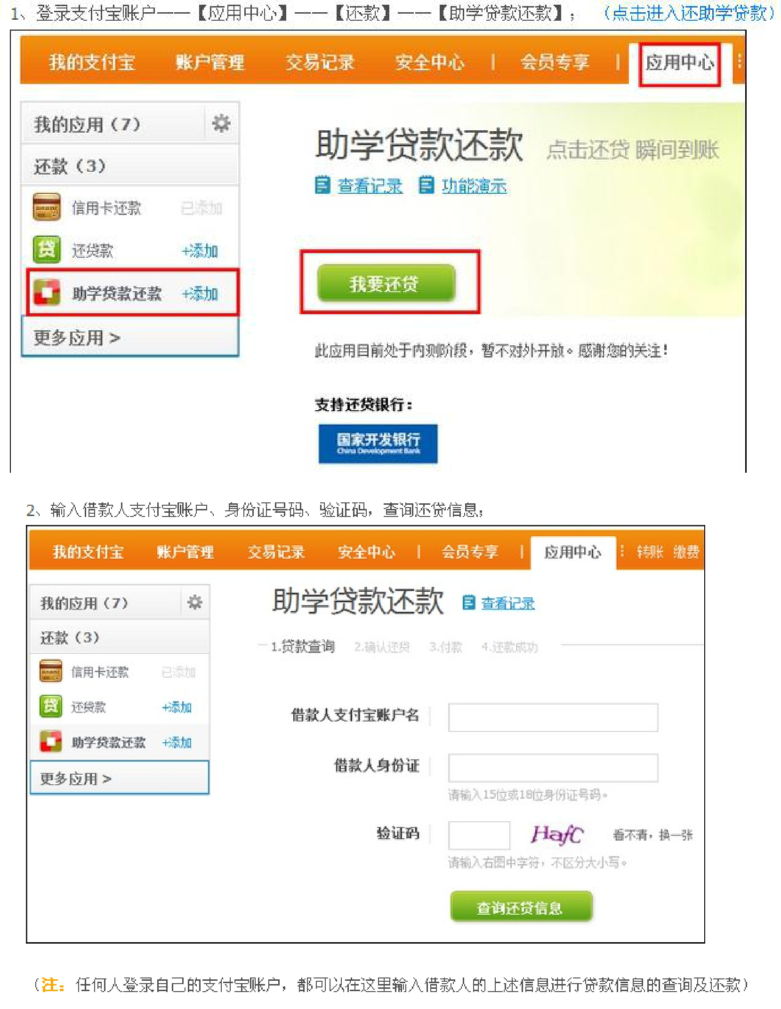Image resolution: width=781 pixels, height=1009 pixels.
Task: Expand 更多应用 in the top sidebar
Action: click(77, 338)
